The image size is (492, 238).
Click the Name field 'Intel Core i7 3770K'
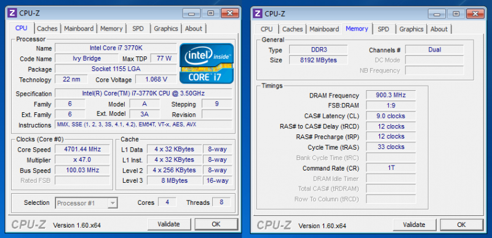[x=116, y=48]
